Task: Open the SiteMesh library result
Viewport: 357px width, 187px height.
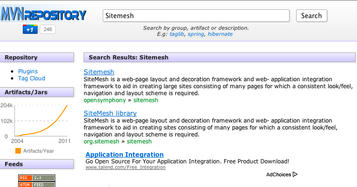Action: pos(110,113)
